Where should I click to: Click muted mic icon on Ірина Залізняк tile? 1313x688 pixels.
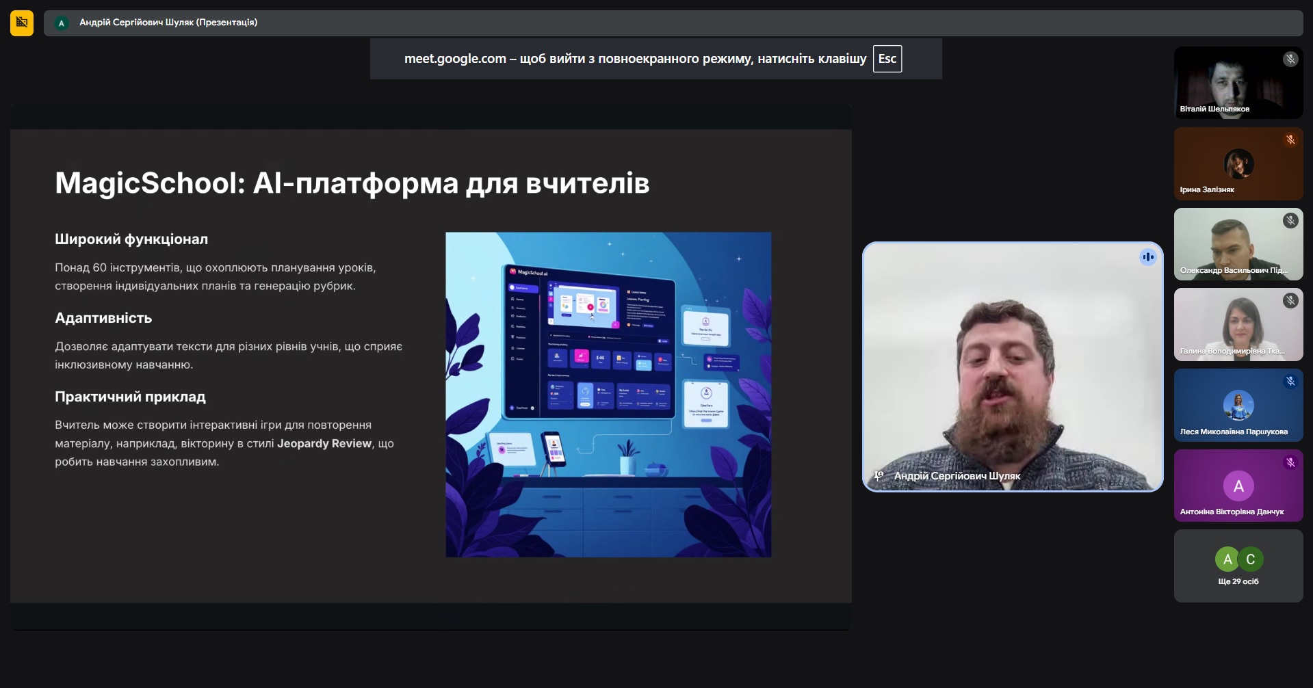tap(1290, 140)
